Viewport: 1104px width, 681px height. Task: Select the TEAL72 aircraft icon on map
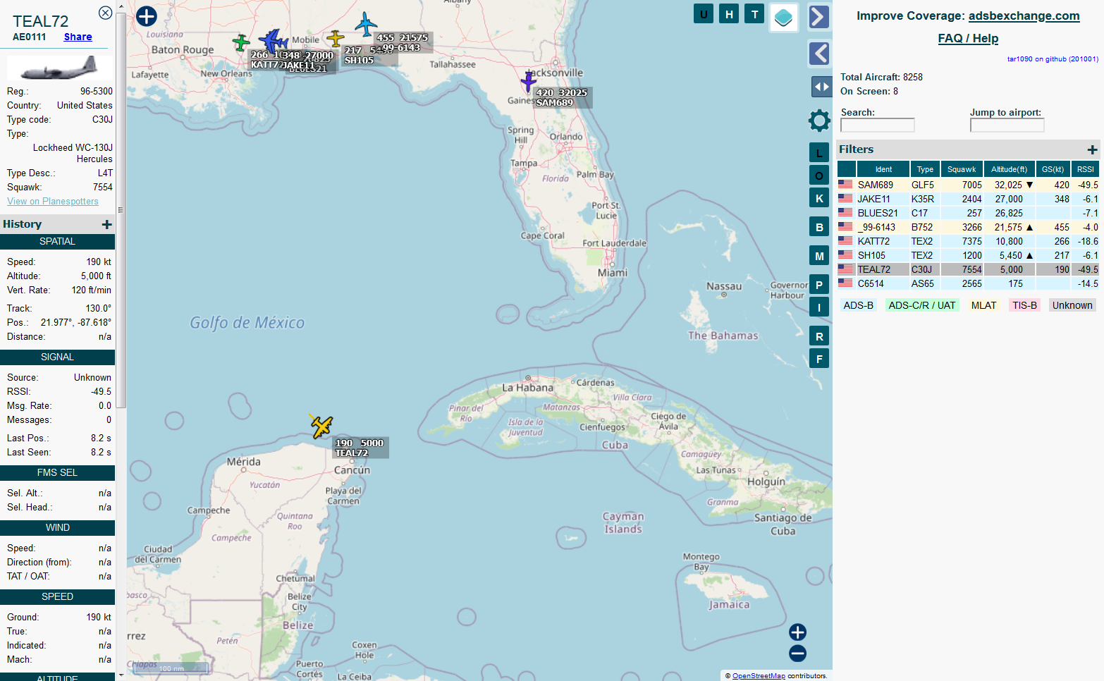[x=321, y=426]
